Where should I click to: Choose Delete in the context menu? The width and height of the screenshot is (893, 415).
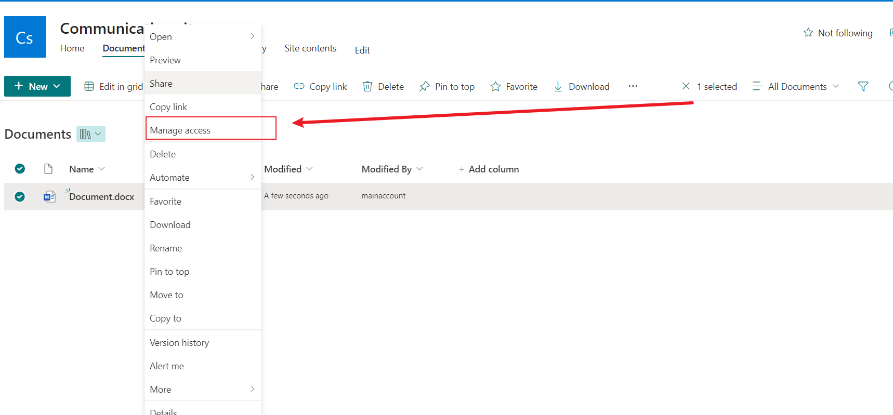(x=203, y=154)
